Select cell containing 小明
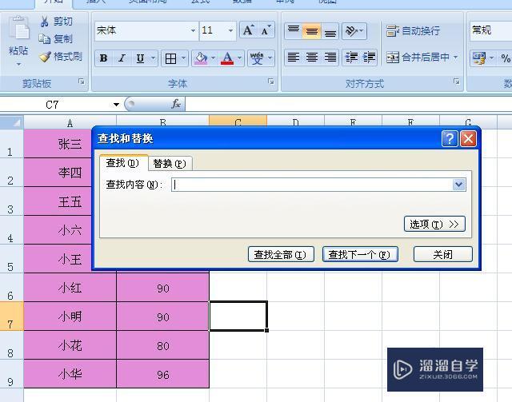Viewport: 512px width, 402px height. tap(70, 316)
